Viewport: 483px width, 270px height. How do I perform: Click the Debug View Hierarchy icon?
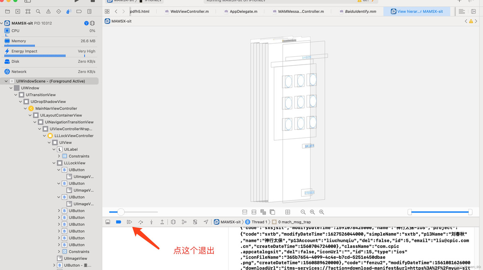click(173, 222)
